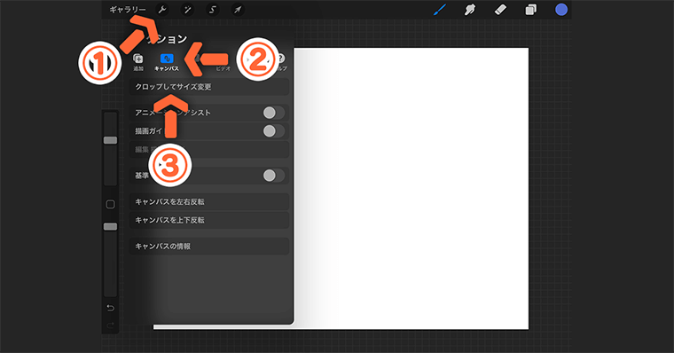This screenshot has width=674, height=353.
Task: Click the brush opacity slider handle
Action: [111, 226]
